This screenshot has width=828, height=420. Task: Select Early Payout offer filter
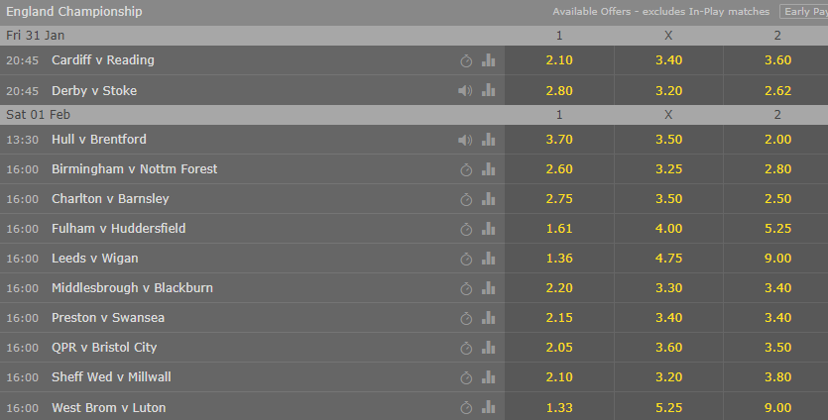click(x=804, y=12)
